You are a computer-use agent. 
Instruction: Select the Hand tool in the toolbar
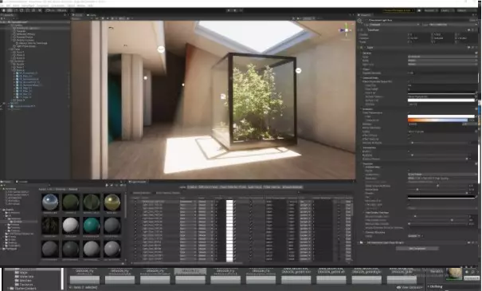click(x=4, y=10)
